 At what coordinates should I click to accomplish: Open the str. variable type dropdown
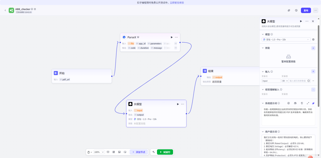[286, 80]
